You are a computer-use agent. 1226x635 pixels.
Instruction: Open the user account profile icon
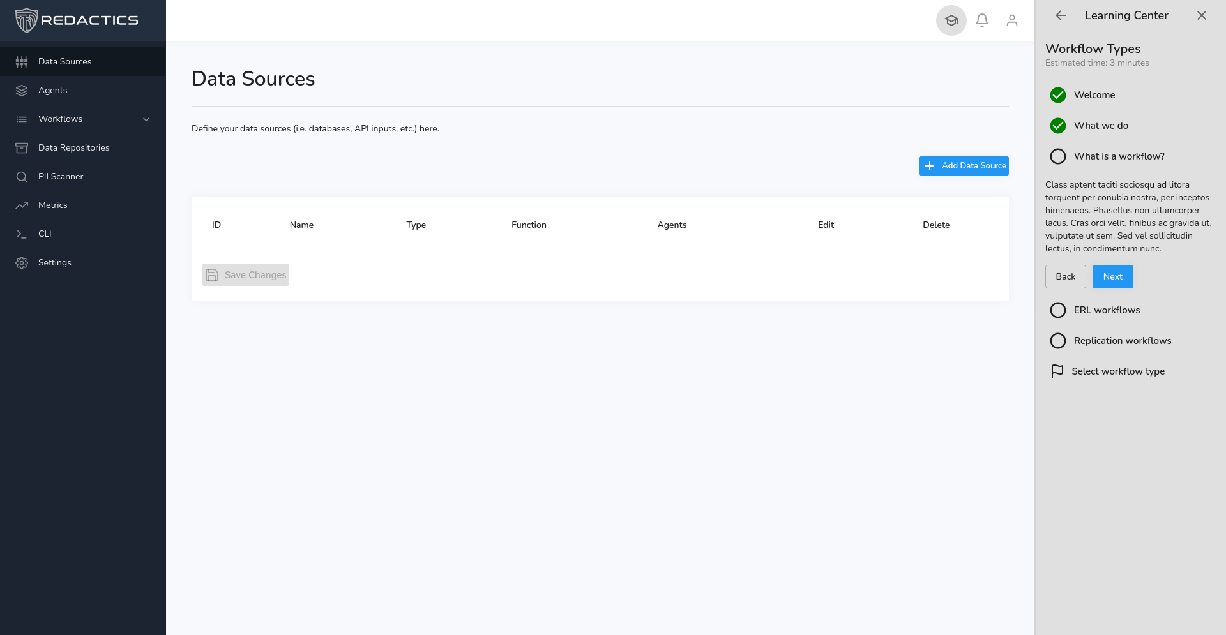1011,20
